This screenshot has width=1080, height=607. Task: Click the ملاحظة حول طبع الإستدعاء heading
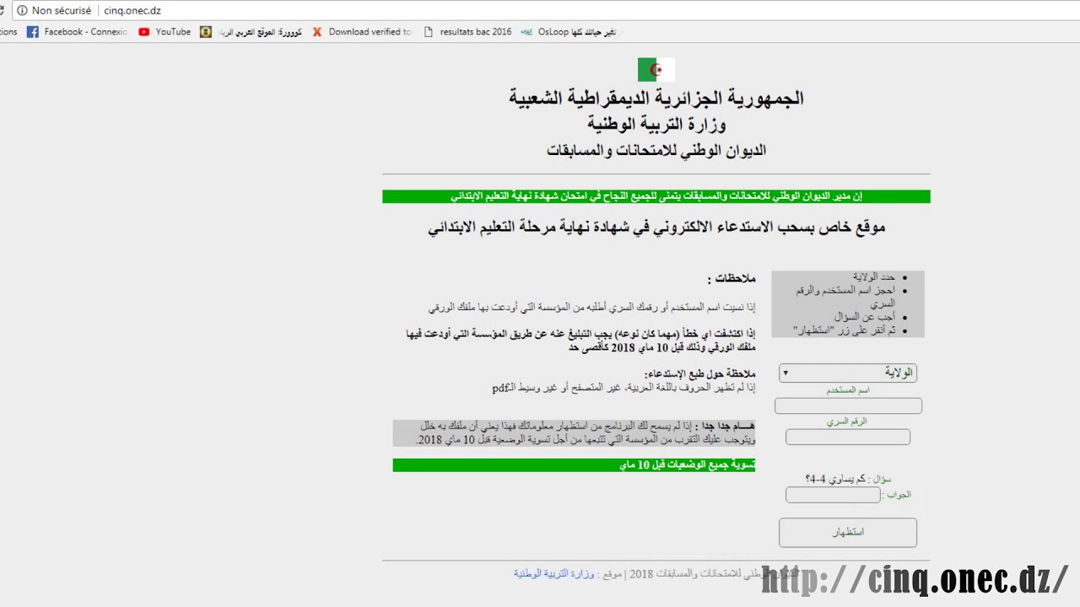point(699,373)
